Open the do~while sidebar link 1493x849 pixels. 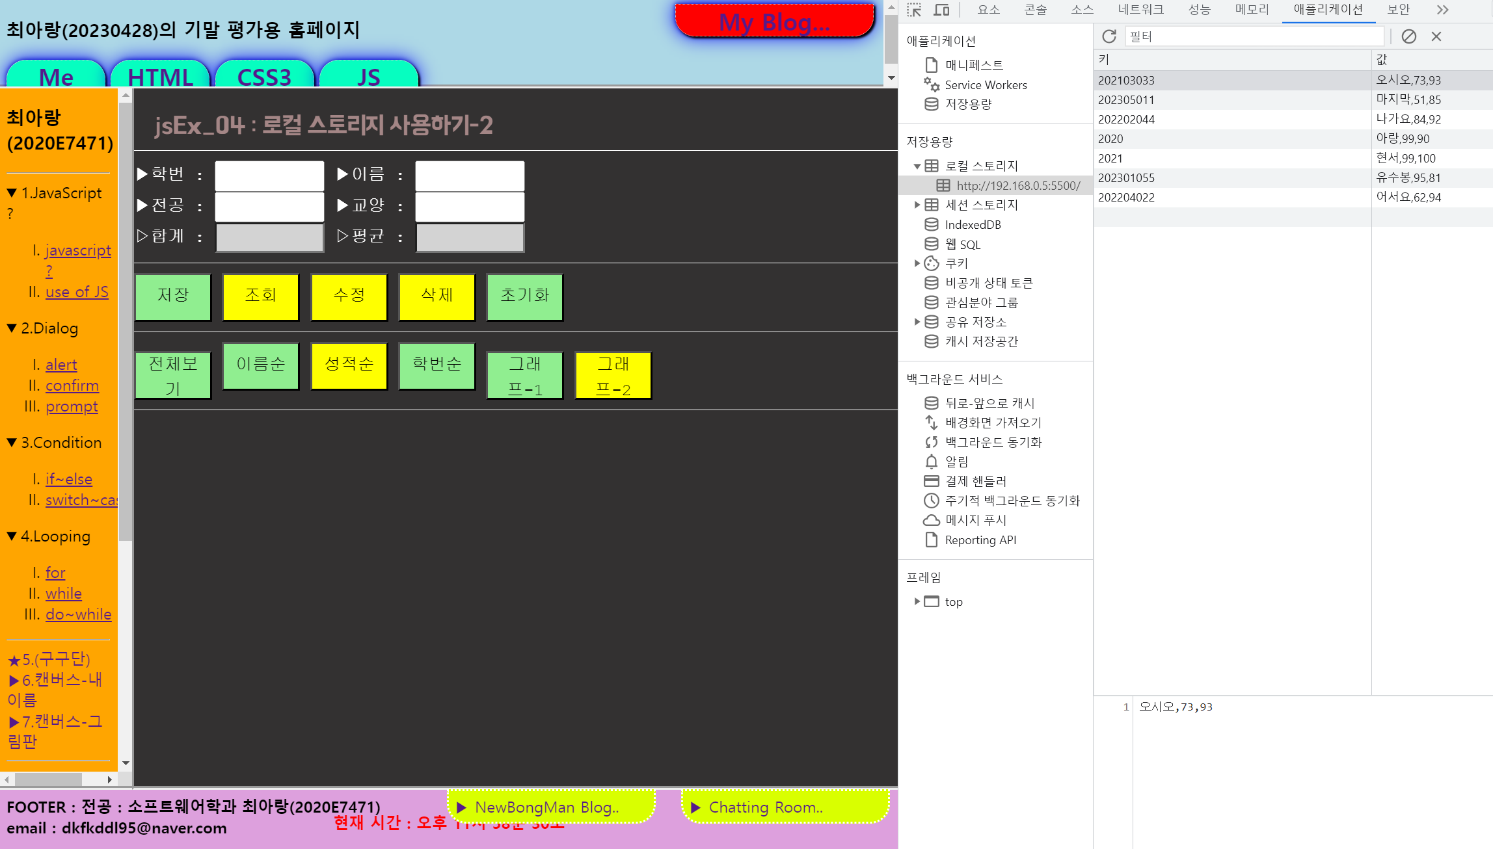click(x=78, y=614)
